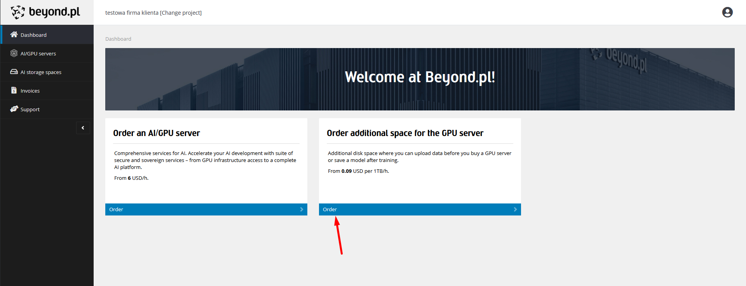This screenshot has width=746, height=286.
Task: Click the 'Welcome at Beyond.pl!' banner
Action: tap(420, 79)
